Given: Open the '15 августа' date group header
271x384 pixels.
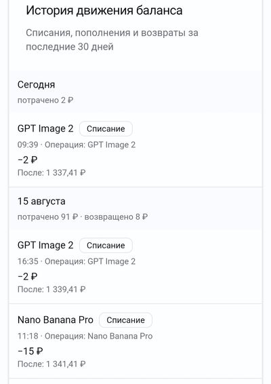Looking at the screenshot, I should click(x=41, y=201).
